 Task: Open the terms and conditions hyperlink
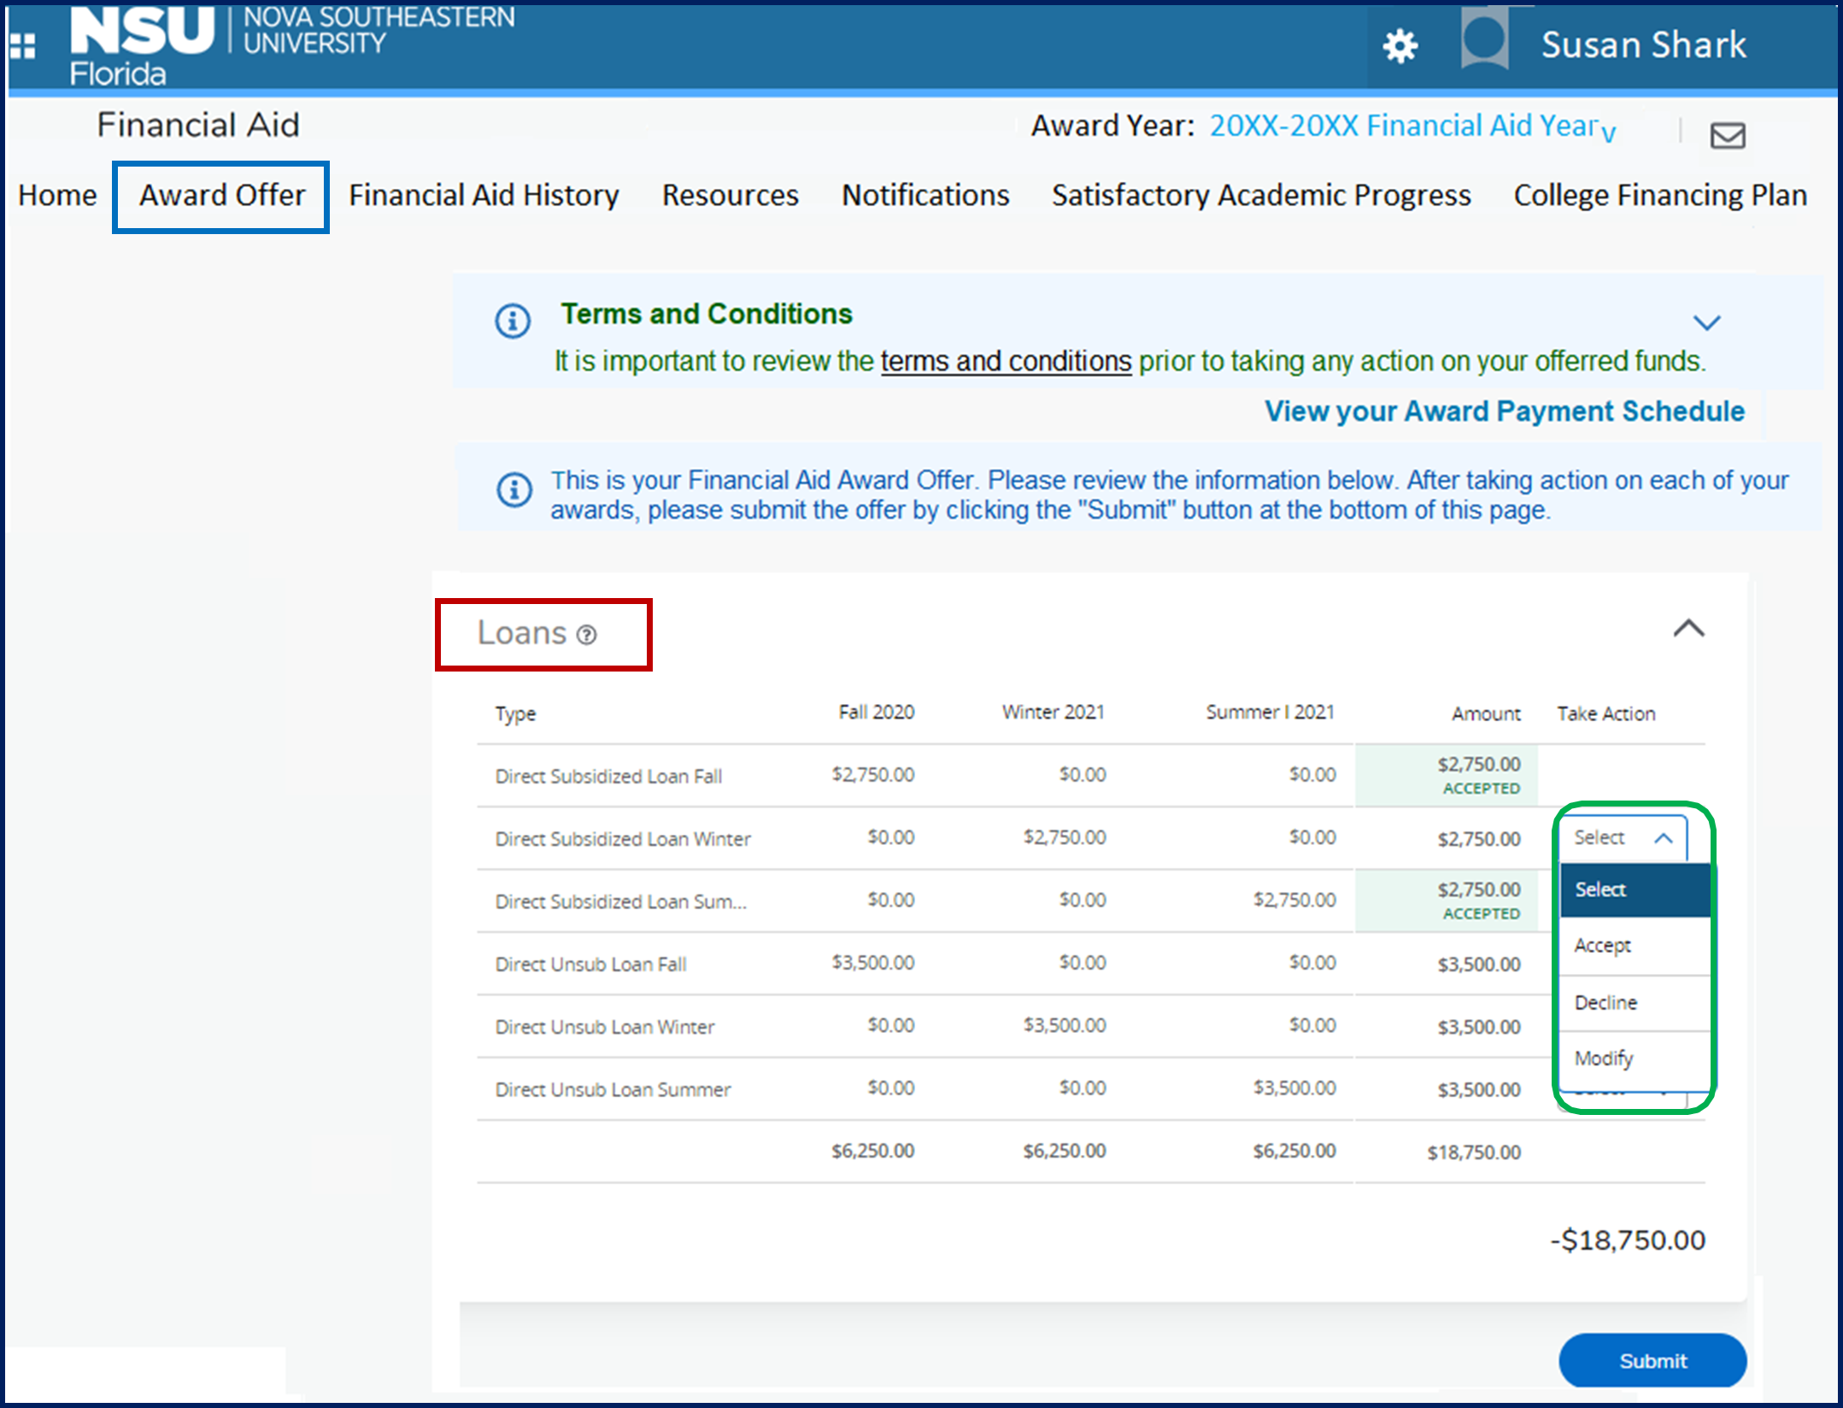pyautogui.click(x=1006, y=361)
